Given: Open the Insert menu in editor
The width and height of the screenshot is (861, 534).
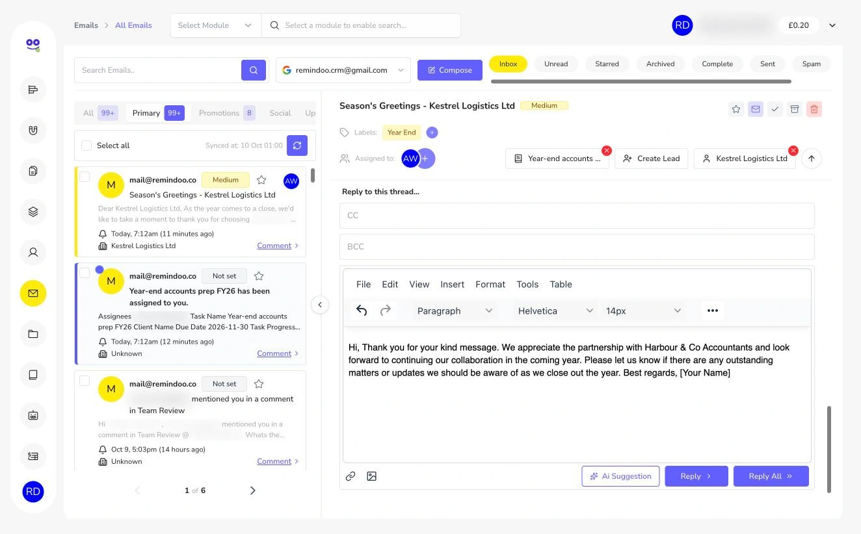Looking at the screenshot, I should click(452, 285).
